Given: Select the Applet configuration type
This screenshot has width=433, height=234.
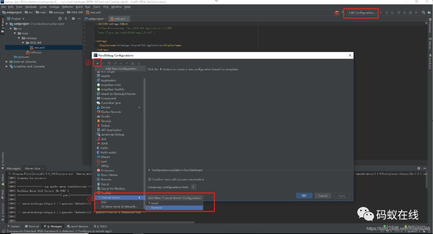Looking at the screenshot, I should point(105,76).
